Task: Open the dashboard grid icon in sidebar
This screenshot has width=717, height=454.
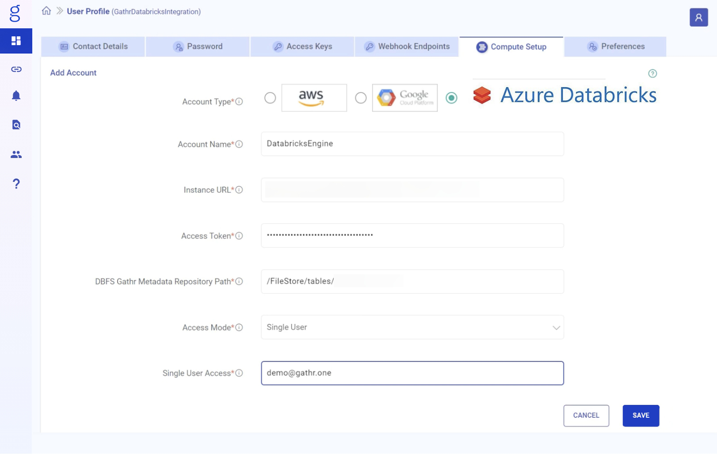Action: pos(16,41)
